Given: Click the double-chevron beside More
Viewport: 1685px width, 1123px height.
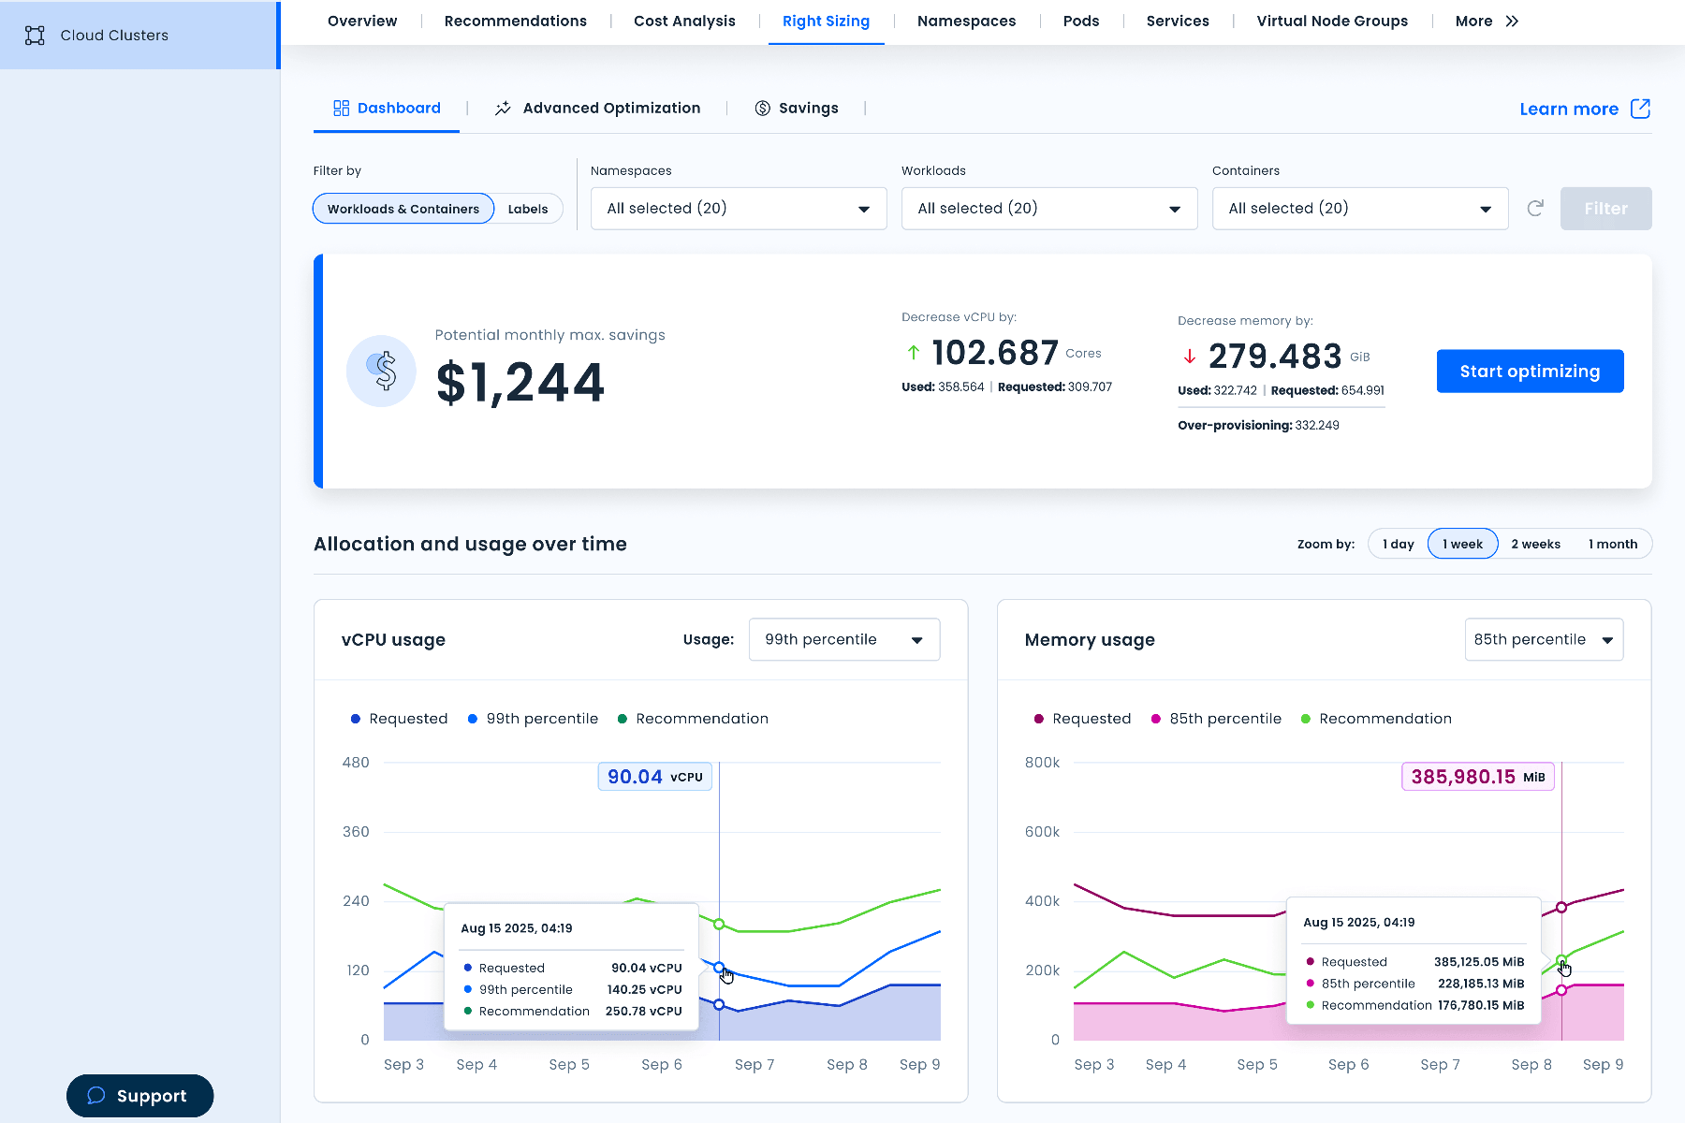Looking at the screenshot, I should pyautogui.click(x=1512, y=22).
